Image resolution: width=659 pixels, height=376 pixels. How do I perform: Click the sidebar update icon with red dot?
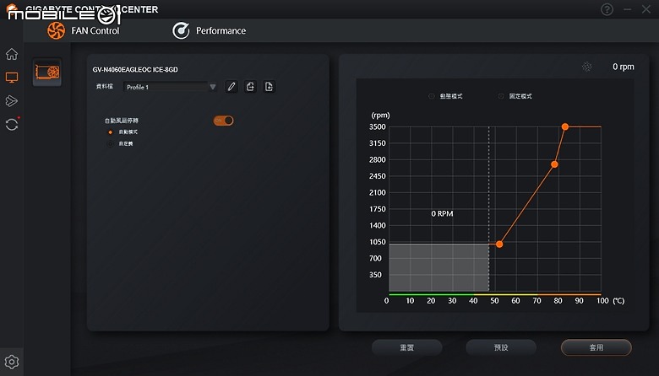coord(12,124)
